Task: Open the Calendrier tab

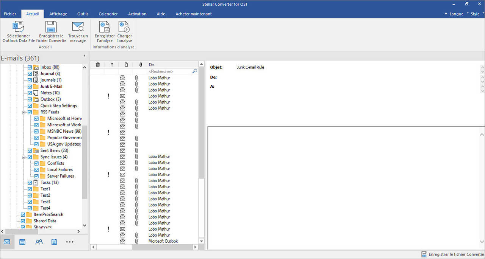Action: 108,14
